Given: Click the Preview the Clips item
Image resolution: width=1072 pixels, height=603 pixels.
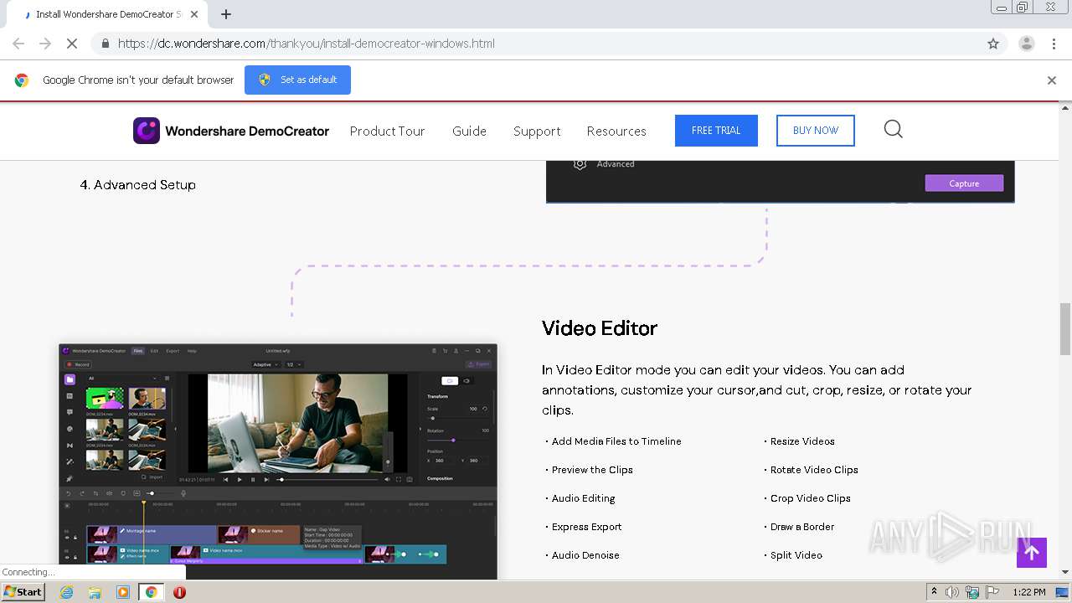Looking at the screenshot, I should [x=592, y=470].
